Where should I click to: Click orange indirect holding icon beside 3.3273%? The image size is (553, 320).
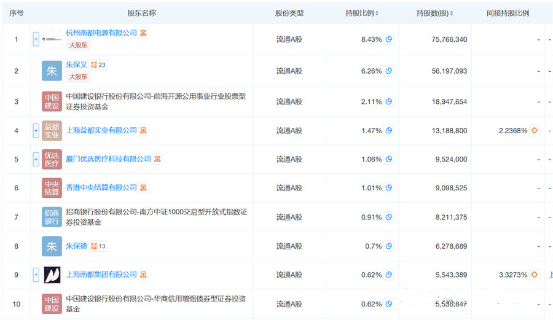535,275
